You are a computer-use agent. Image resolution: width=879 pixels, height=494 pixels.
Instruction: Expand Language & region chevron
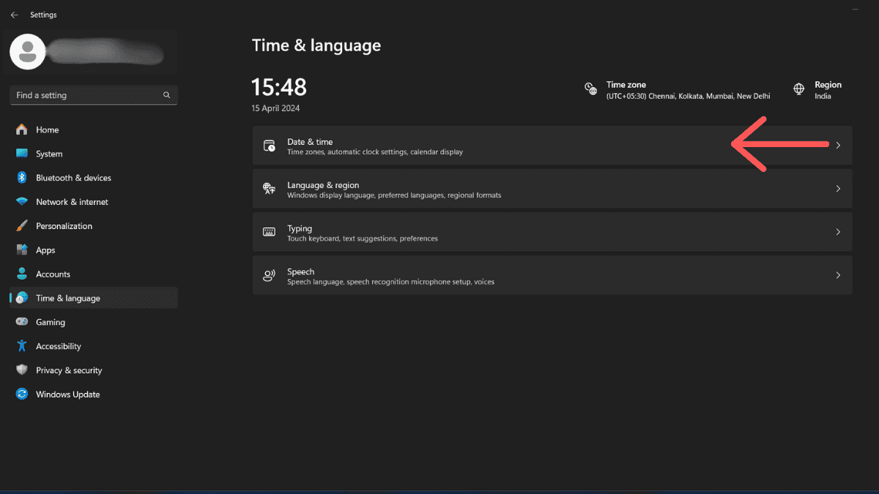coord(838,189)
